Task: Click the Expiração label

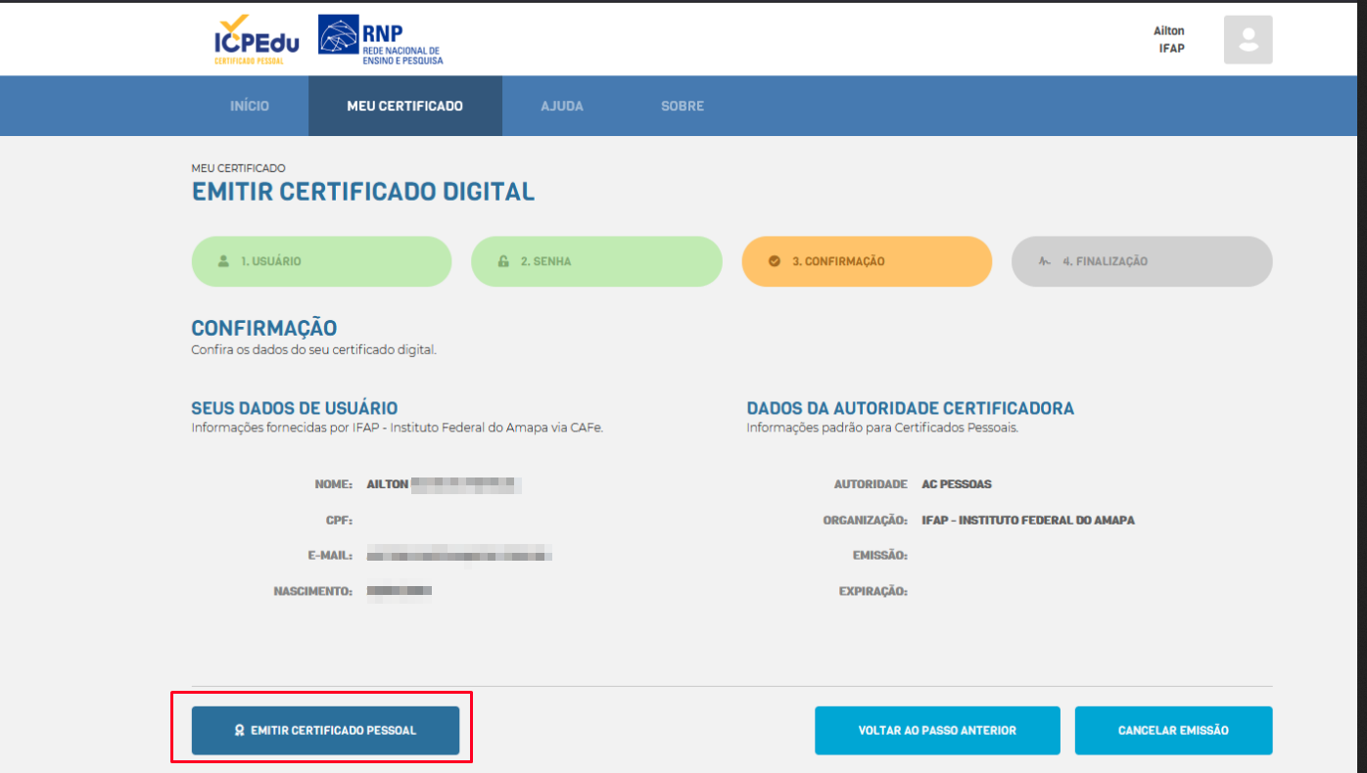Action: 873,591
